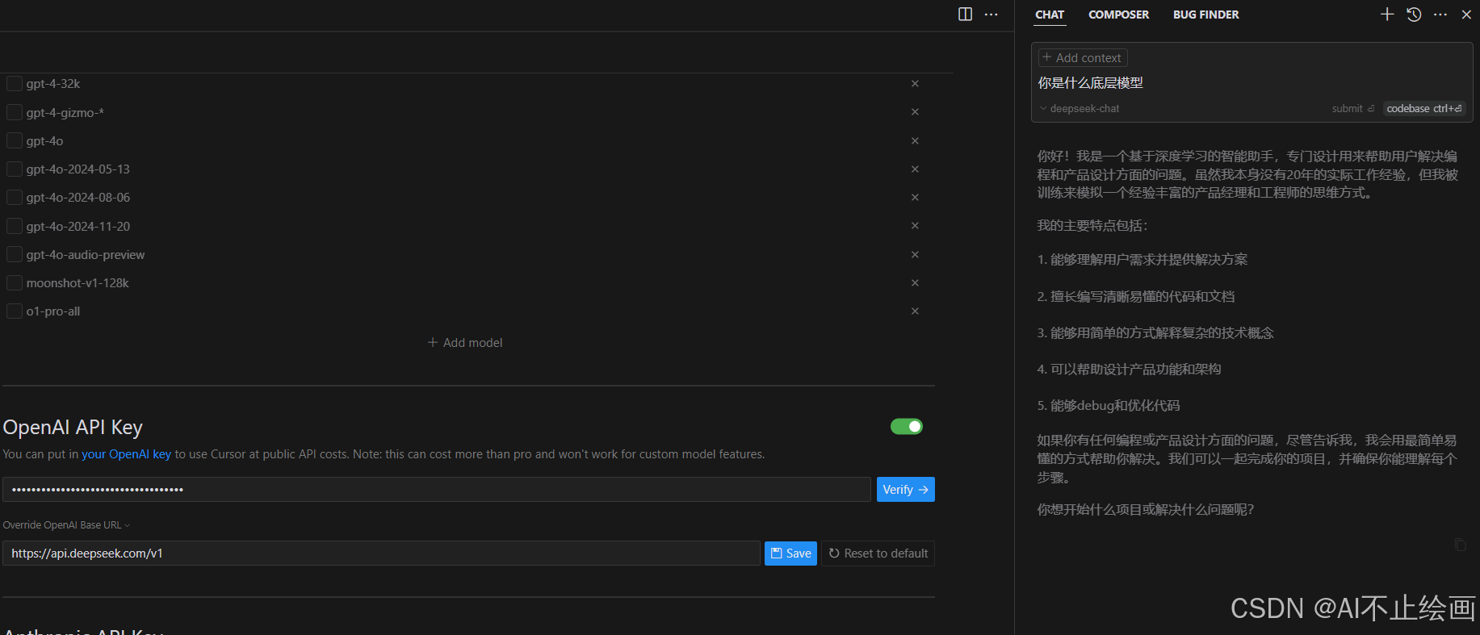Screen dimensions: 1480x635
Task: Delete the gpt-4o model entry
Action: 915,140
